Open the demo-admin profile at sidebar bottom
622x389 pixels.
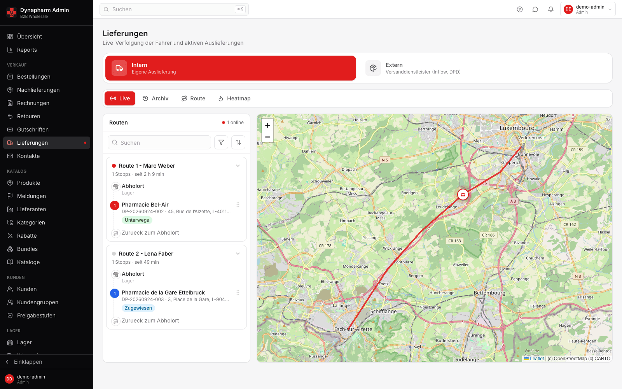click(x=47, y=379)
